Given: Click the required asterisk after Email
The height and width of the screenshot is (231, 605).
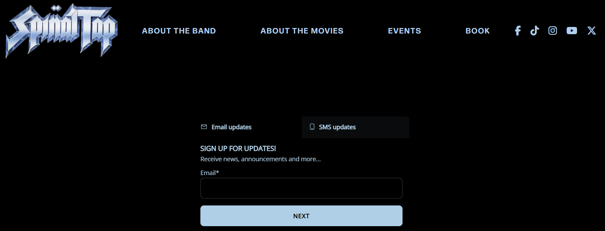Looking at the screenshot, I should [218, 172].
